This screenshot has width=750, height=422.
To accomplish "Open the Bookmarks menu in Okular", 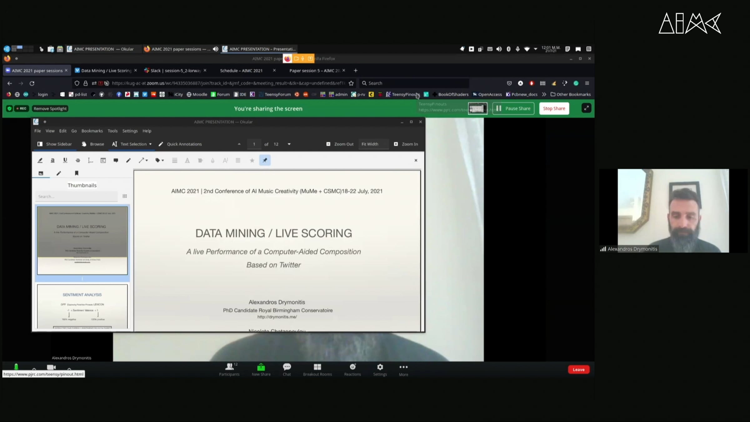I will (92, 131).
